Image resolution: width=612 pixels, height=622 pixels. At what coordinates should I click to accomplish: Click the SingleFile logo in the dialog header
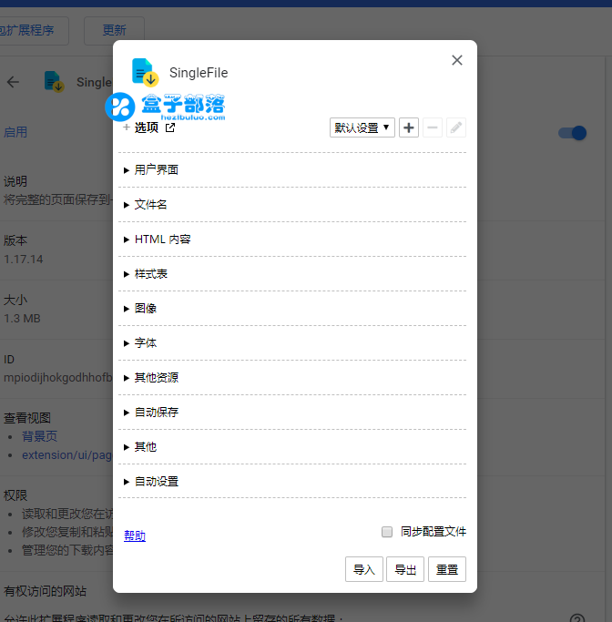click(145, 73)
